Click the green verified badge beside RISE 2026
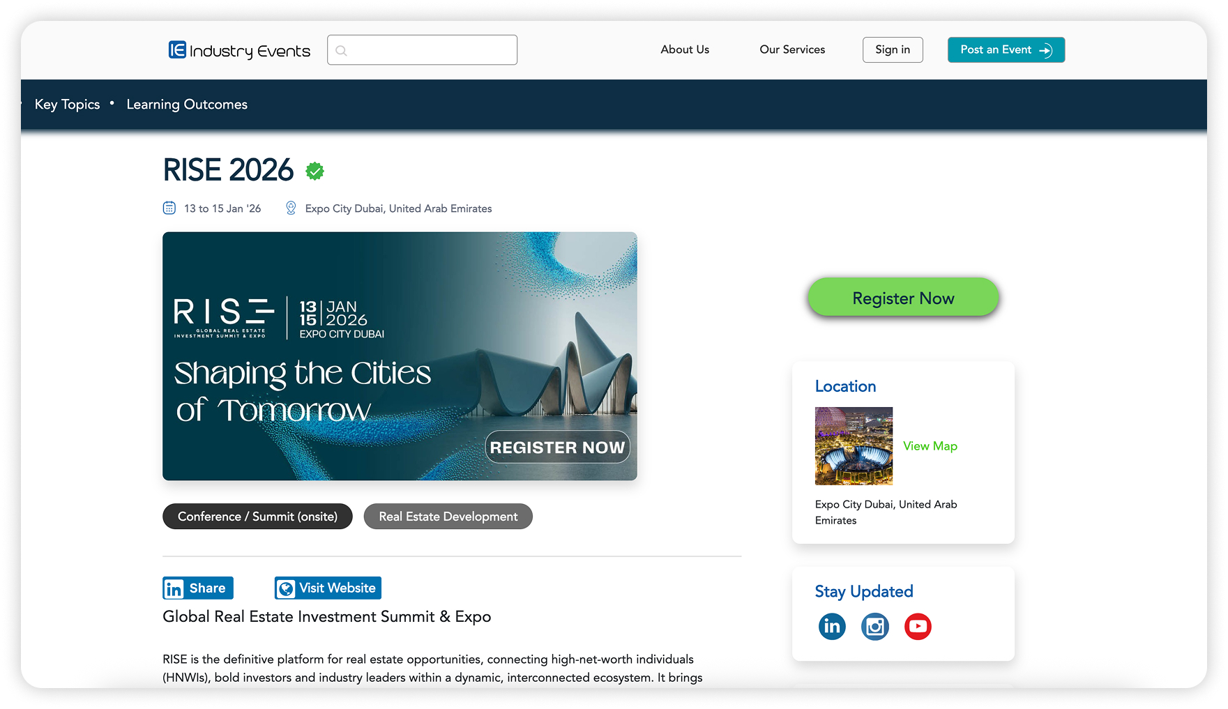The image size is (1228, 709). pos(315,171)
